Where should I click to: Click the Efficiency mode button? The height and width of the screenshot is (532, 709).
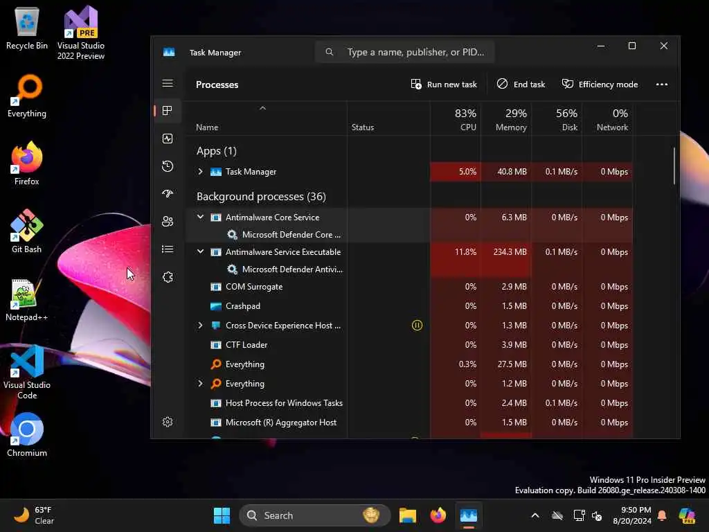[600, 85]
